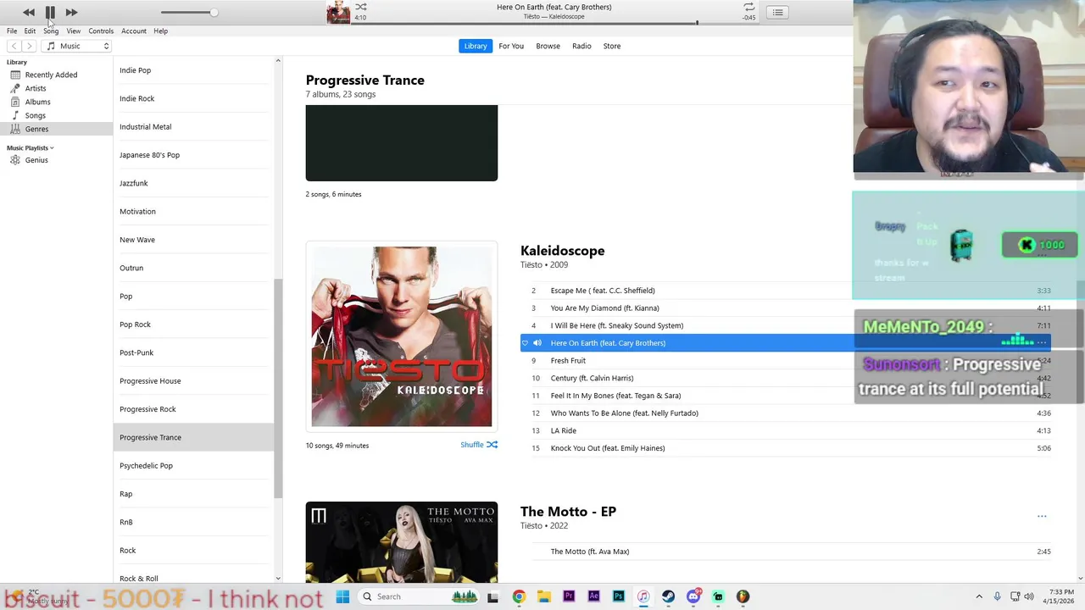Select the Fresh Fruit track
This screenshot has height=610, width=1085.
(568, 361)
